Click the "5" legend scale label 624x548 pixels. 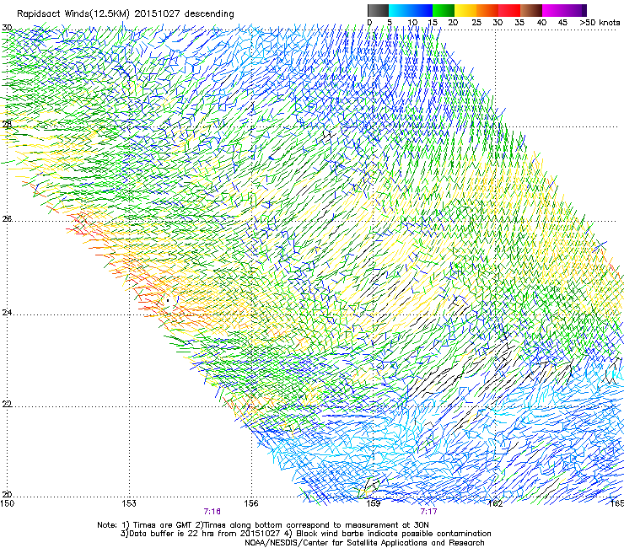390,23
